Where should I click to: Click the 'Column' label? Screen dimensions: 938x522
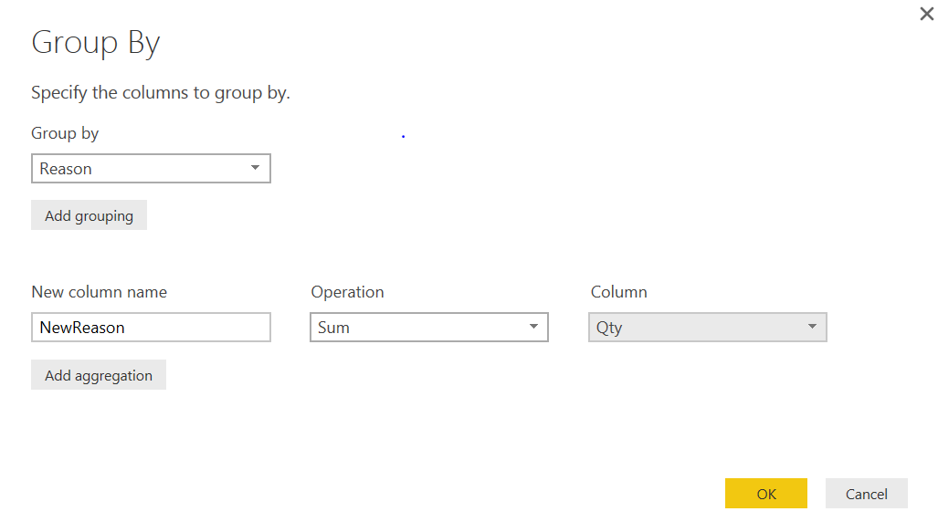pos(619,292)
